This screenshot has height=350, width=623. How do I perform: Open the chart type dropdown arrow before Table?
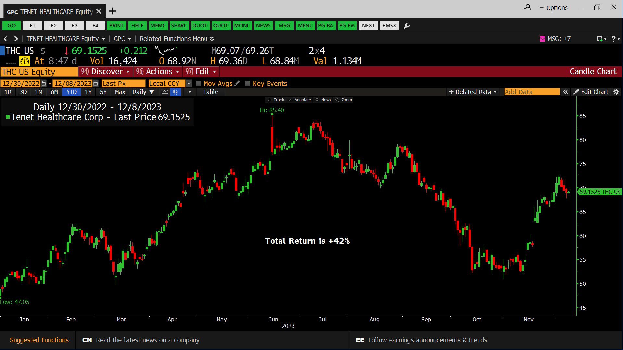tap(190, 92)
